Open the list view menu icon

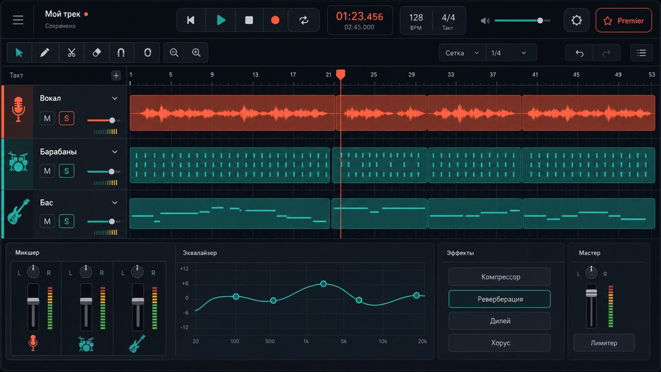pos(641,53)
